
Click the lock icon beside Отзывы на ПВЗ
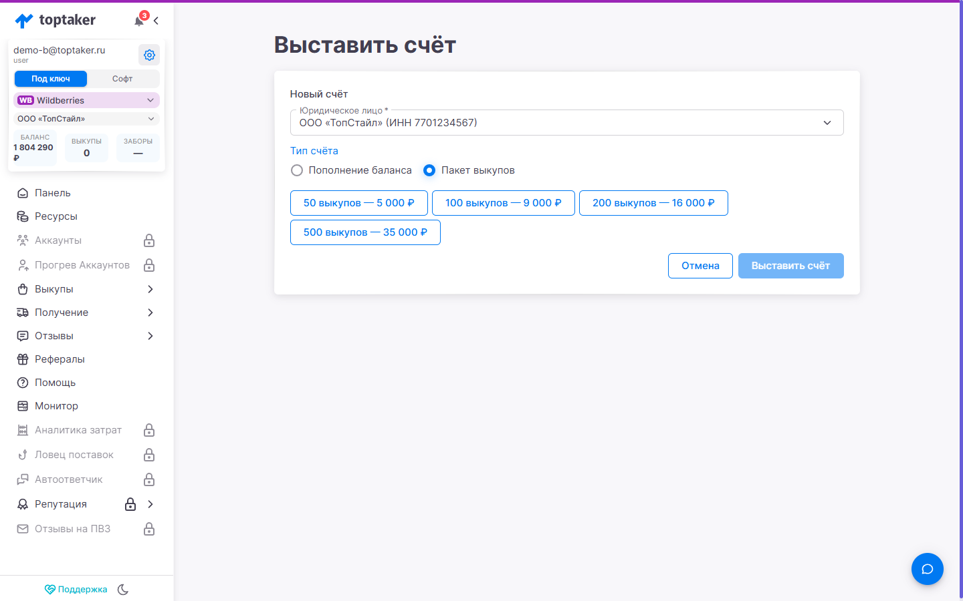click(149, 529)
